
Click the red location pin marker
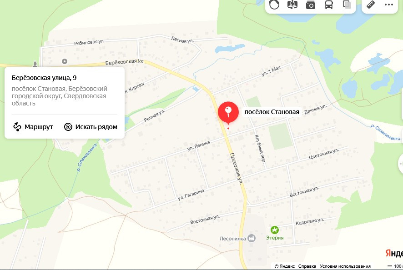pos(228,113)
